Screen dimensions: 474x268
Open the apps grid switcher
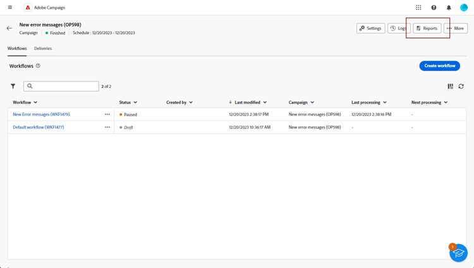tap(418, 8)
